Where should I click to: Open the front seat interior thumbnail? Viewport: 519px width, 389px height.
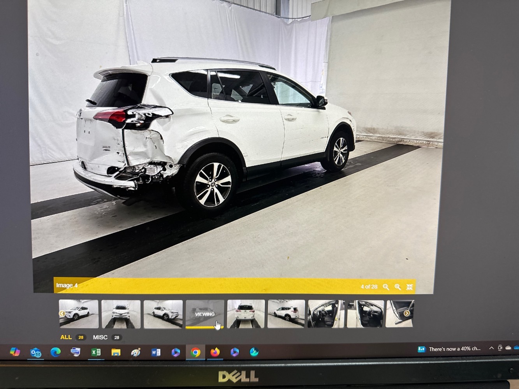[365, 314]
